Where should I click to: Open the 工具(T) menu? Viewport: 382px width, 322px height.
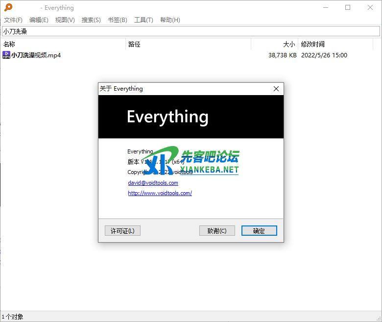pyautogui.click(x=143, y=20)
